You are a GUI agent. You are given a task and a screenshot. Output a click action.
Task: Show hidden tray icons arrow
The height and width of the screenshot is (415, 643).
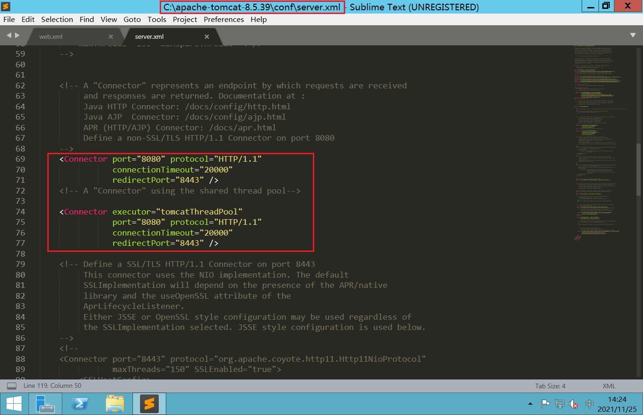coord(530,404)
